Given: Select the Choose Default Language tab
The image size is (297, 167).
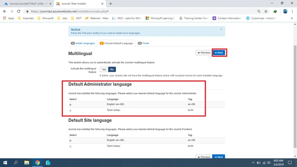Looking at the screenshot, I should pos(116,43).
